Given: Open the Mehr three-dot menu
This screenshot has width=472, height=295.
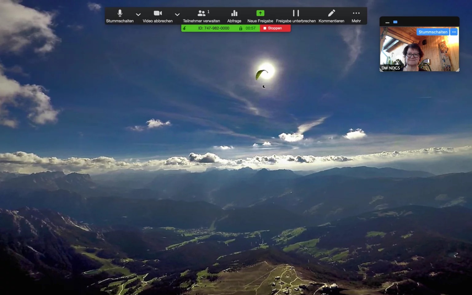Looking at the screenshot, I should (356, 14).
